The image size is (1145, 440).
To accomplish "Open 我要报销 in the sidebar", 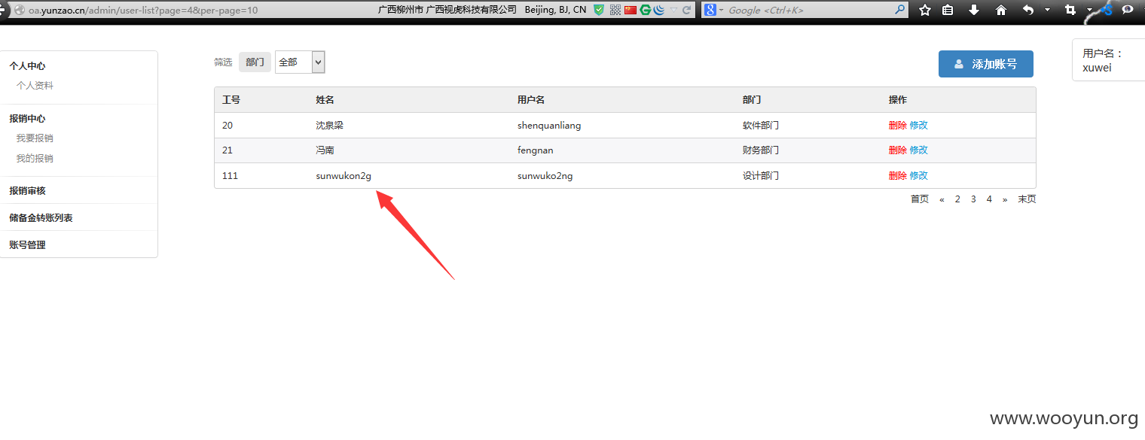I will 35,138.
